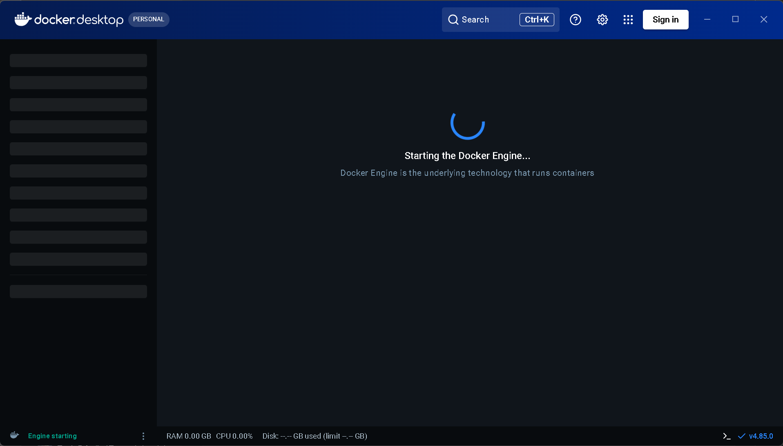Open the Search field
The width and height of the screenshot is (783, 446).
500,20
